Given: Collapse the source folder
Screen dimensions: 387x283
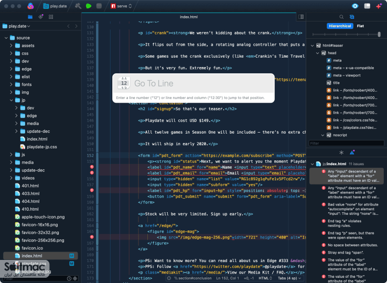Looking at the screenshot, I should (x=6, y=38).
